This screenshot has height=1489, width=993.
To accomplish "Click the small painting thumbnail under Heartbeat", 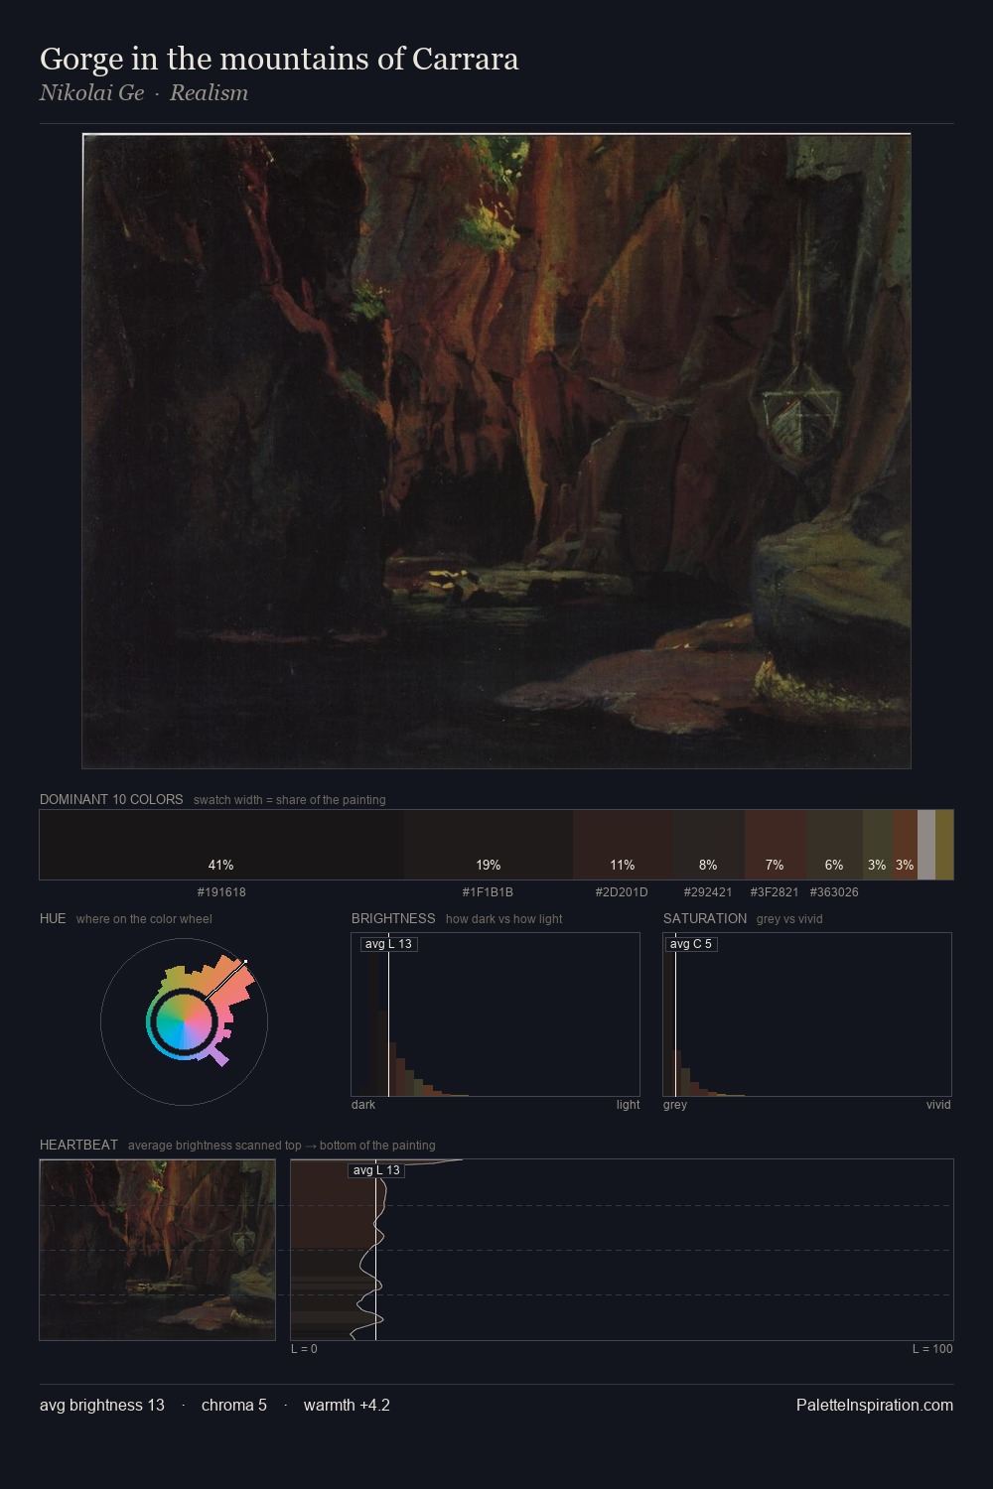I will [x=157, y=1250].
